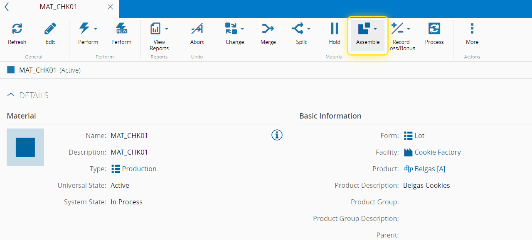Viewport: 532px width, 240px height.
Task: Click the blue material thumbnail image
Action: point(25,147)
